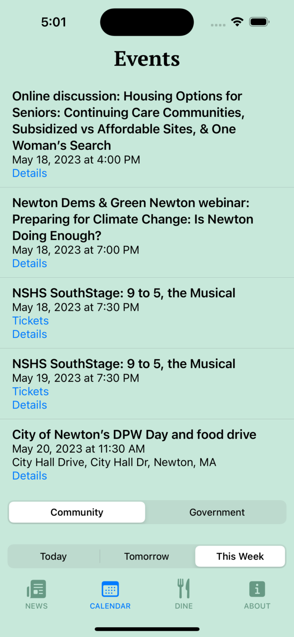Screen dimensions: 294x637
Task: Select the This Week filter
Action: click(x=240, y=556)
